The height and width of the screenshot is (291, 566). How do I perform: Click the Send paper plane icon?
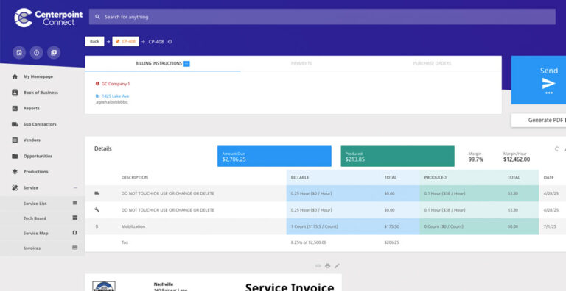tap(548, 83)
